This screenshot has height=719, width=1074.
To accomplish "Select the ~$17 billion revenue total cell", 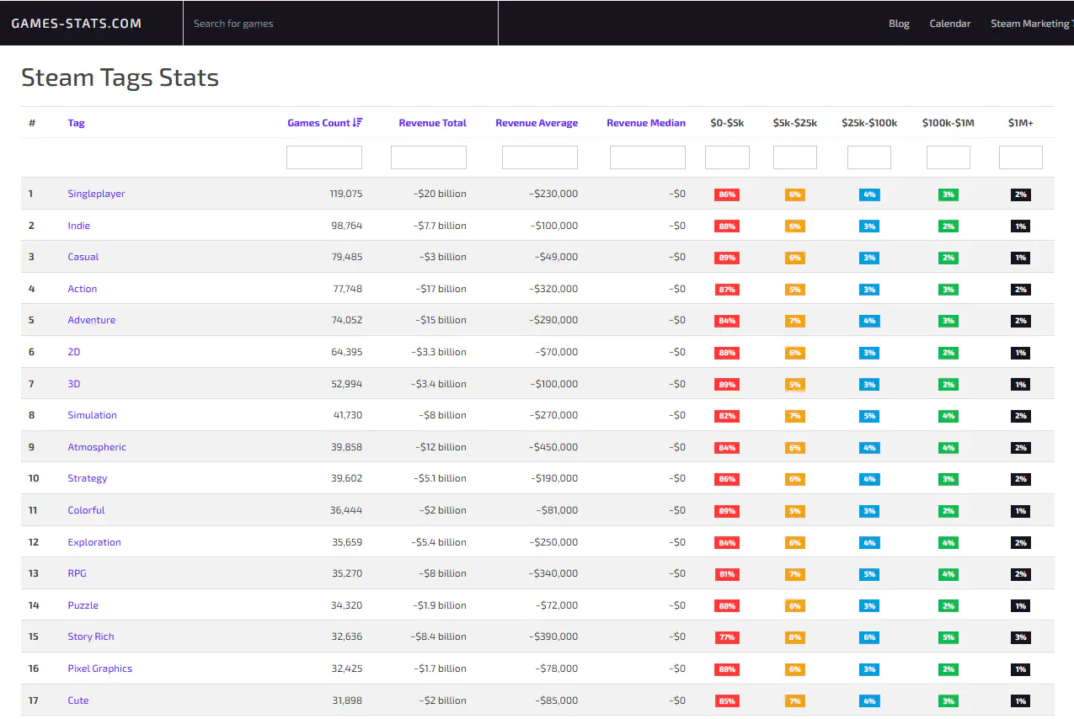I will coord(441,289).
